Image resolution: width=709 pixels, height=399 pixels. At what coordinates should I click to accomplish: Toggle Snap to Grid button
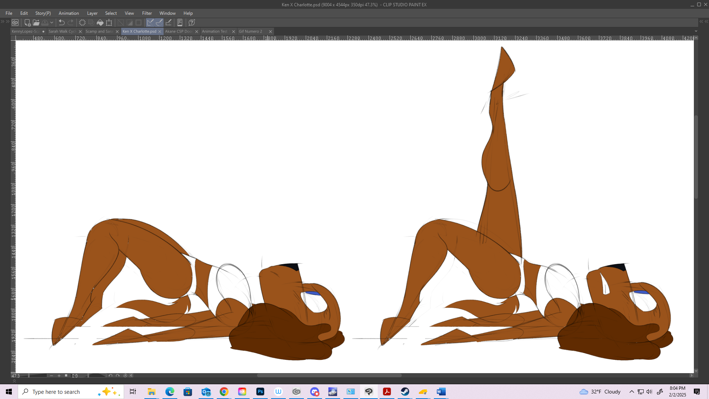tap(168, 23)
